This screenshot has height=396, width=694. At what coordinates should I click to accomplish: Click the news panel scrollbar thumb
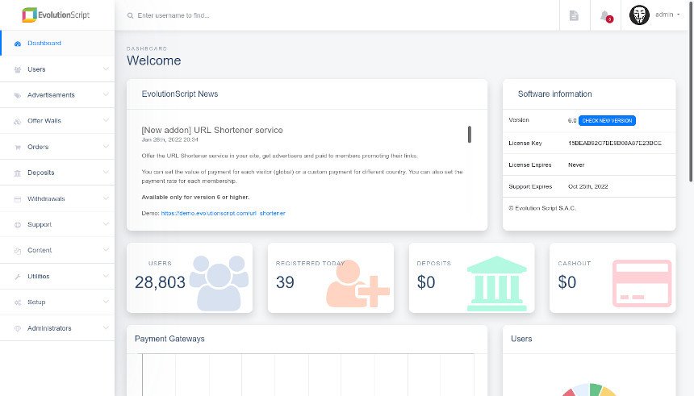point(470,135)
